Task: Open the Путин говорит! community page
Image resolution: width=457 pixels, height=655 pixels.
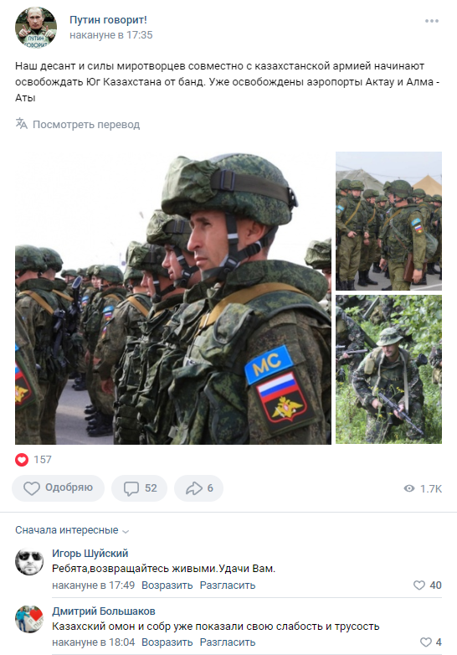Action: click(x=108, y=19)
